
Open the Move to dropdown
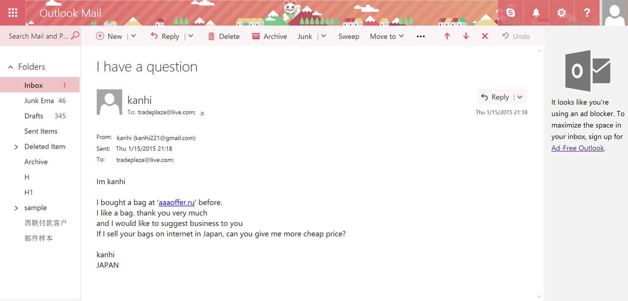(x=387, y=36)
